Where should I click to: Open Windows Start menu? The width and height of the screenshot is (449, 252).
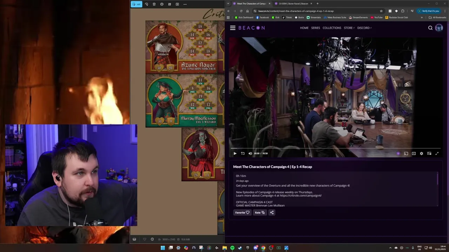(x=163, y=248)
